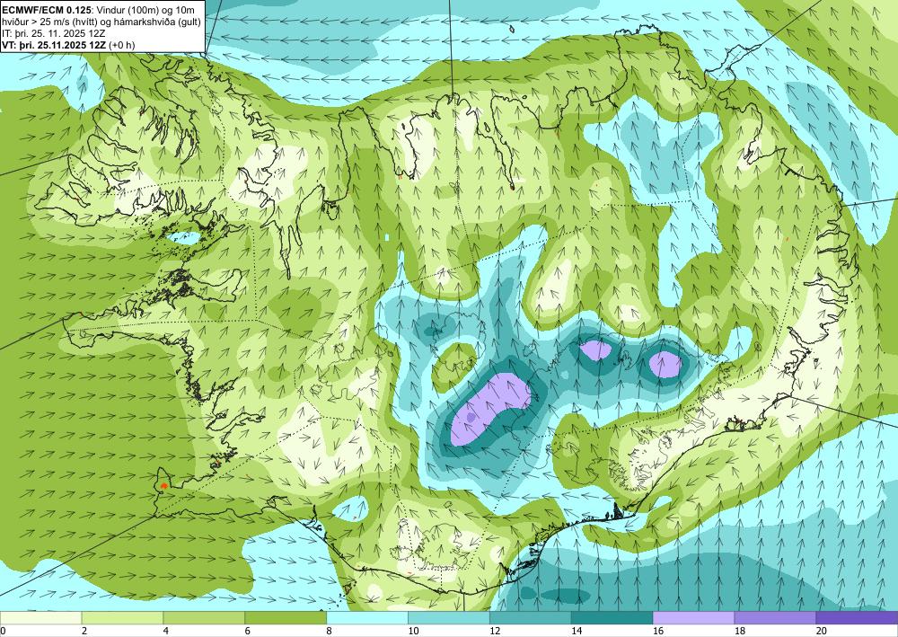Click the pale yellow 0–2 m/s legend swatch
898x637 pixels.
click(40, 617)
